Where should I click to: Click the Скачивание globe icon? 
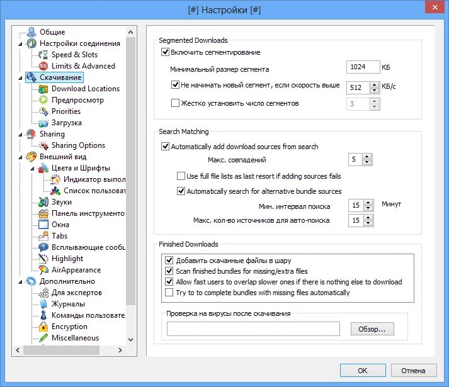point(31,77)
